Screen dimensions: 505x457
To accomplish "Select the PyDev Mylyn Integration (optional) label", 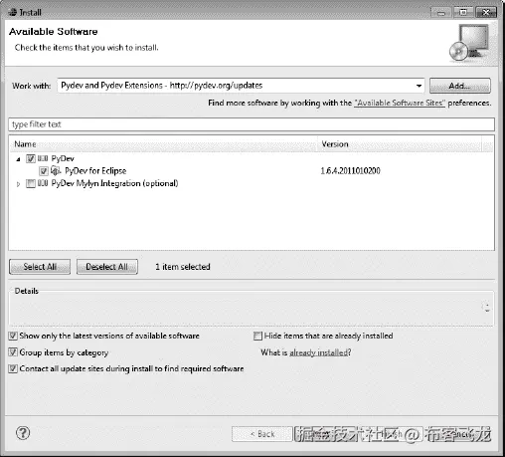I will 114,183.
